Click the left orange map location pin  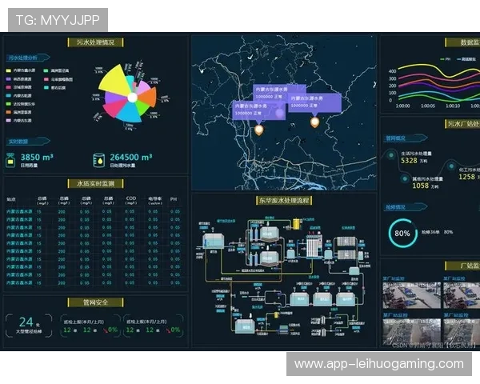(x=258, y=129)
